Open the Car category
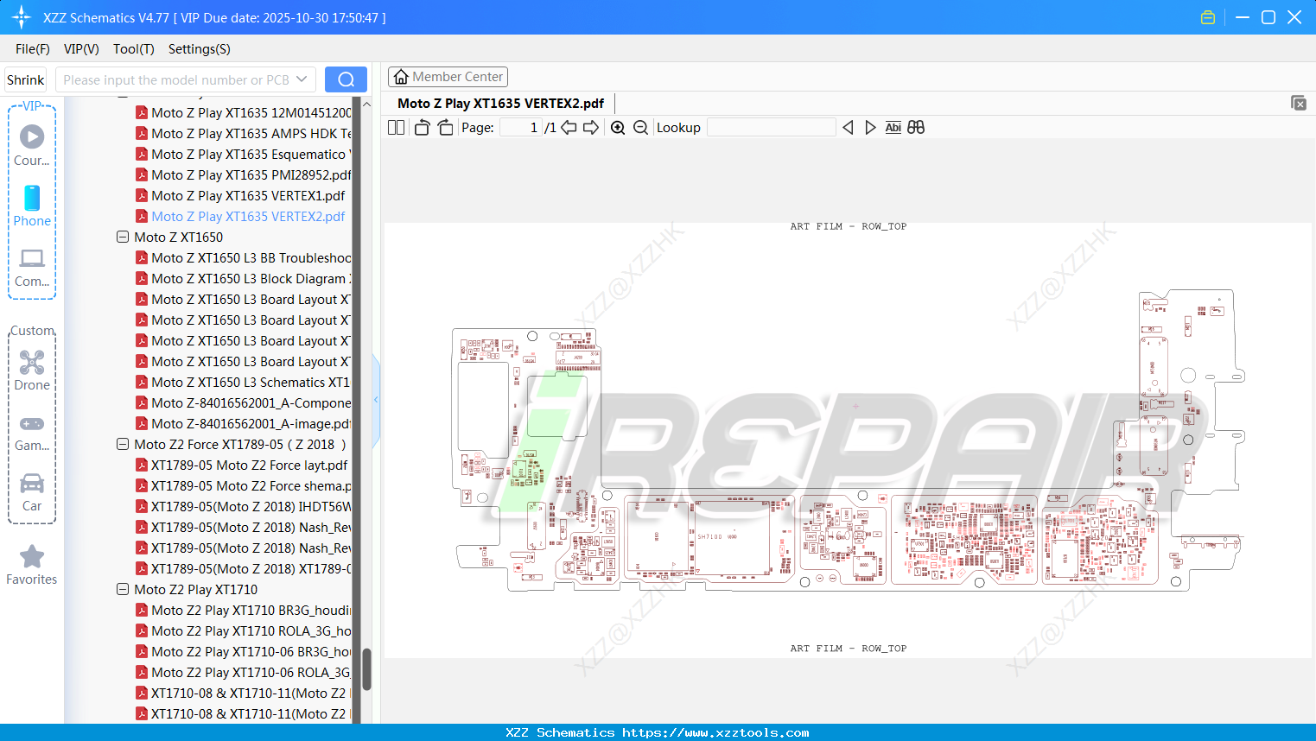Image resolution: width=1316 pixels, height=741 pixels. click(x=32, y=492)
